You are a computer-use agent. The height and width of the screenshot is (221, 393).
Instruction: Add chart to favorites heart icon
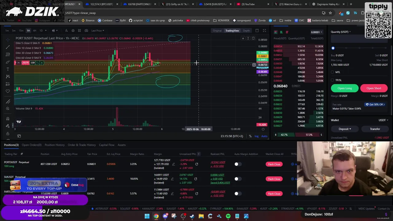click(8, 91)
